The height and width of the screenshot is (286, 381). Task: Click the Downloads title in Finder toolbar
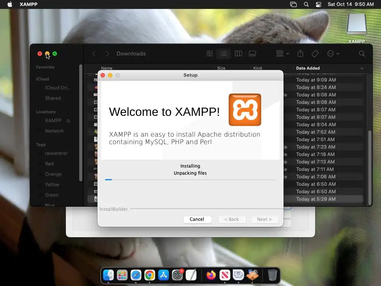(131, 54)
